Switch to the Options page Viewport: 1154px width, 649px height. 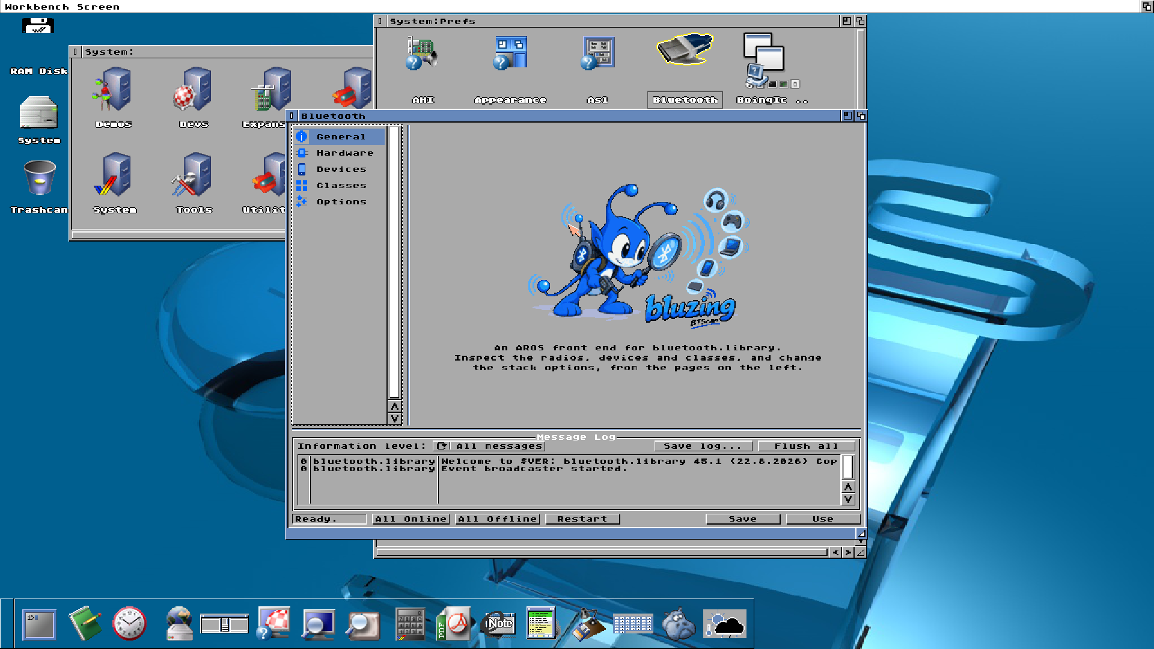(340, 202)
